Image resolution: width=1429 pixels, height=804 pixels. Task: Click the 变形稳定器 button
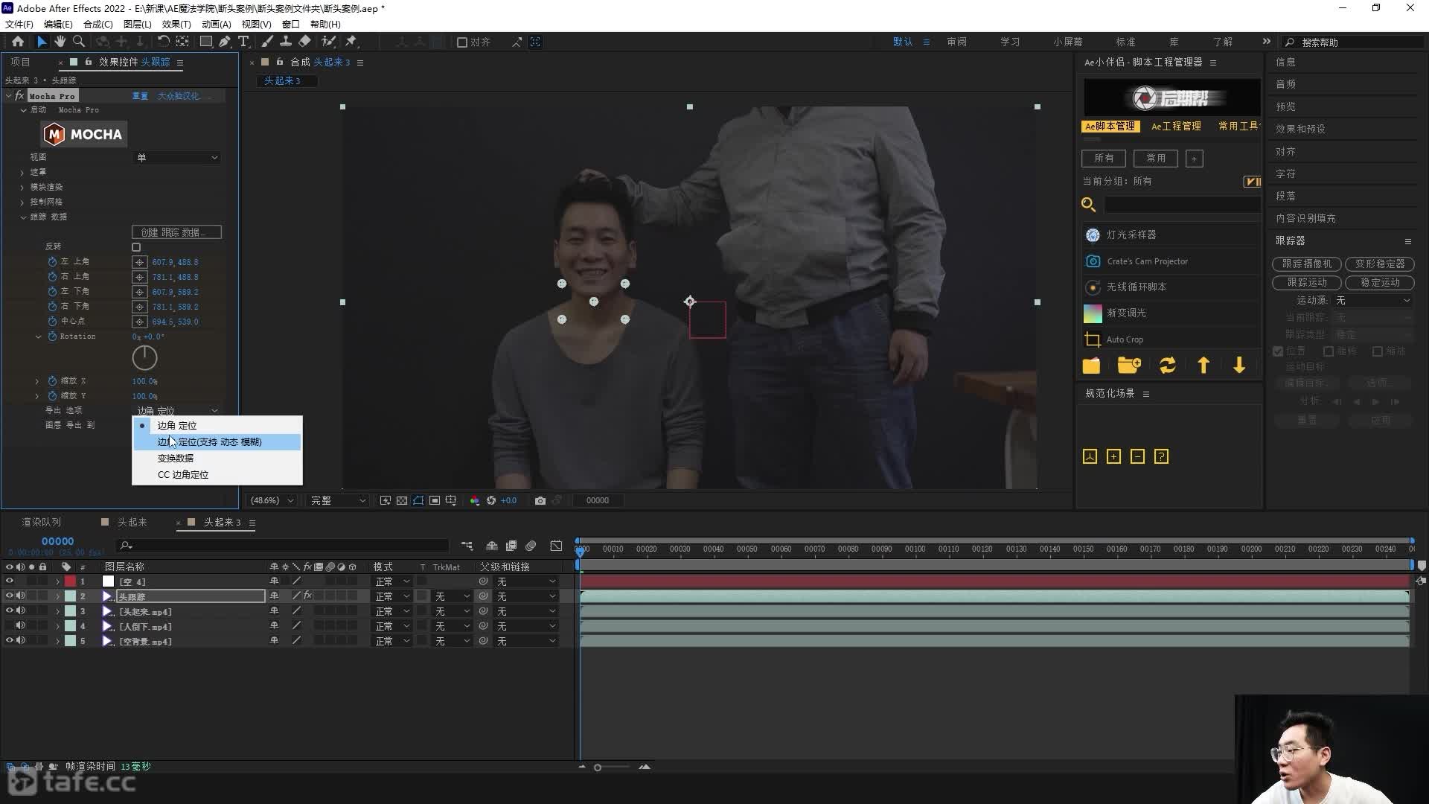click(x=1380, y=264)
